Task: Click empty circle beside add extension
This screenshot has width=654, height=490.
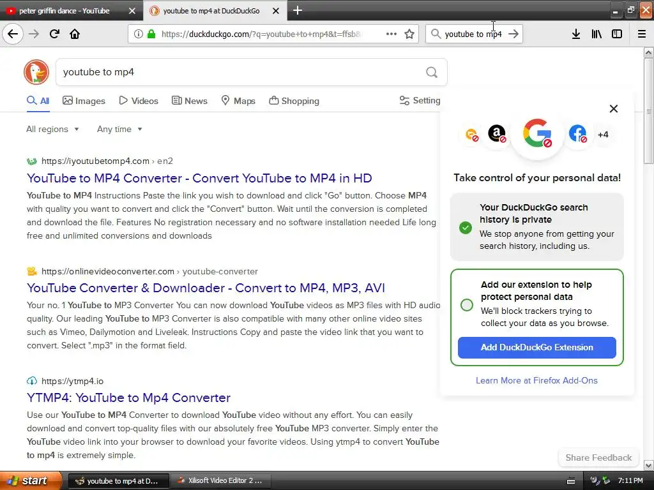Action: pyautogui.click(x=467, y=304)
